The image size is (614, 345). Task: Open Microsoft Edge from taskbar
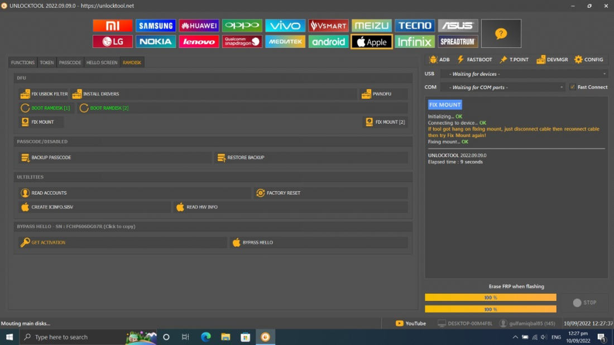coord(205,337)
